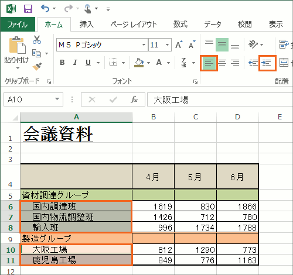Cancel the formula bar entry

click(x=92, y=99)
